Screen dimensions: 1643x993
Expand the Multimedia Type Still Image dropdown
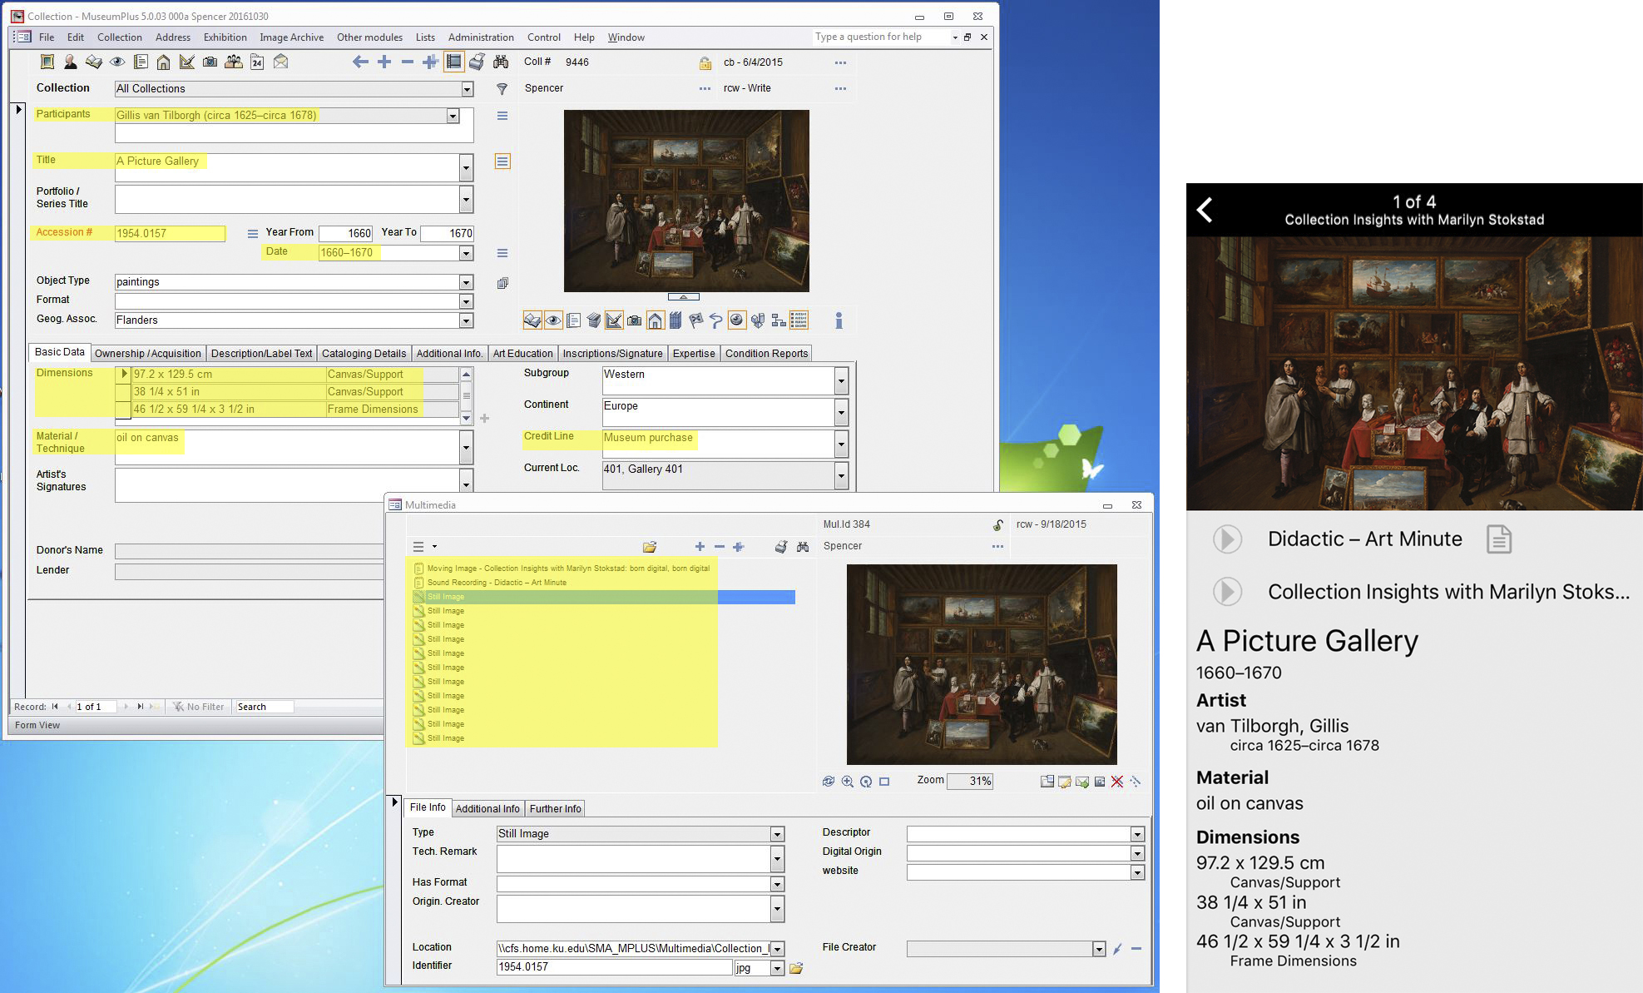pos(777,834)
